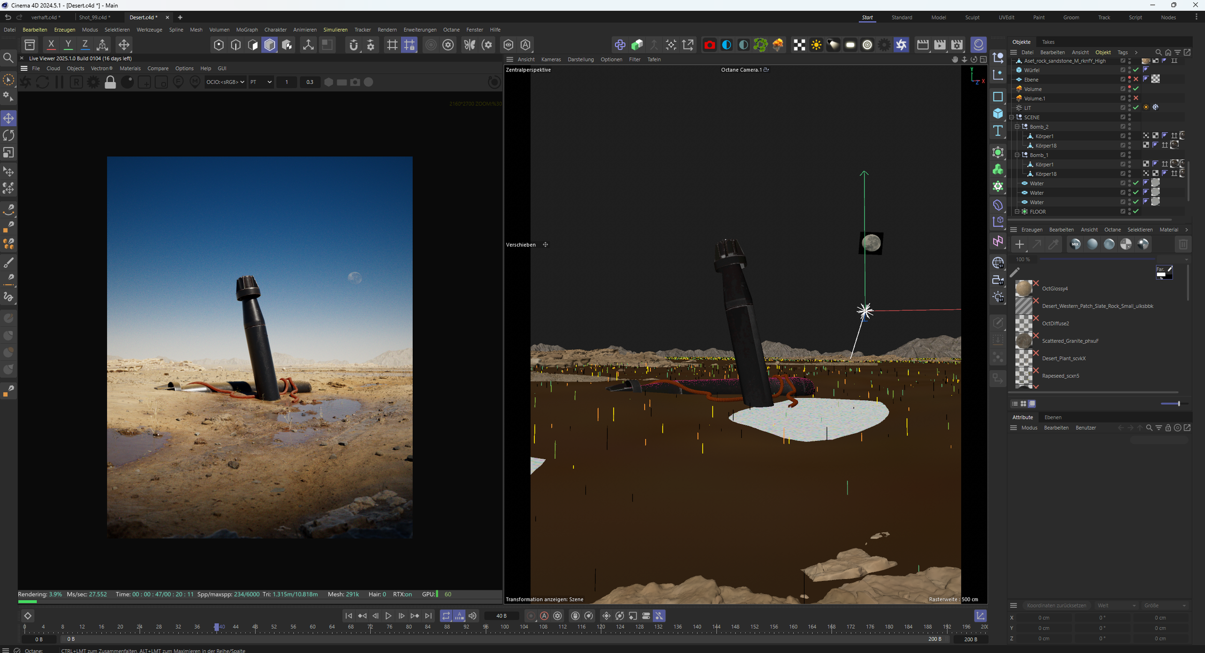Disable the Würfel object's green checkmark
The image size is (1205, 653).
click(x=1136, y=70)
